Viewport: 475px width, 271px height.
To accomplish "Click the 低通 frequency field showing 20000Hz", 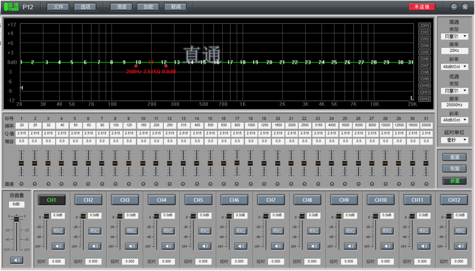I will (x=455, y=105).
